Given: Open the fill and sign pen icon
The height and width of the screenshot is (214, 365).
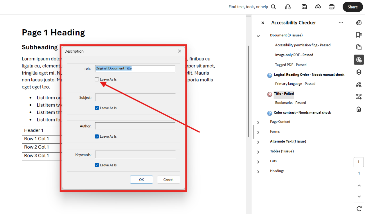Looking at the screenshot, I should (x=359, y=85).
